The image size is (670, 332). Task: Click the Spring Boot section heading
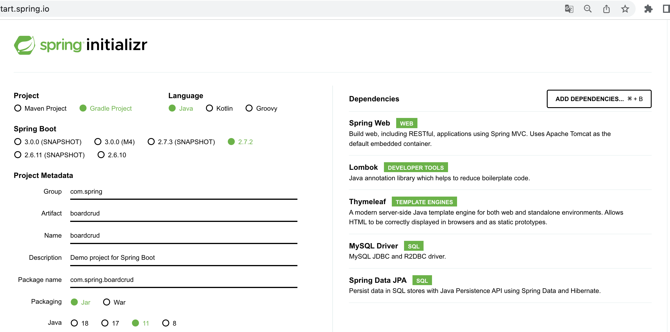point(35,129)
